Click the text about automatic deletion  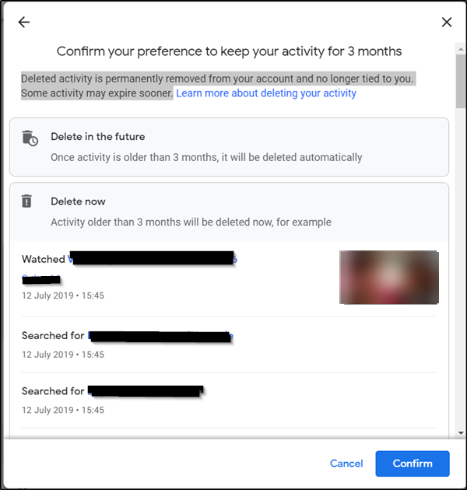206,157
